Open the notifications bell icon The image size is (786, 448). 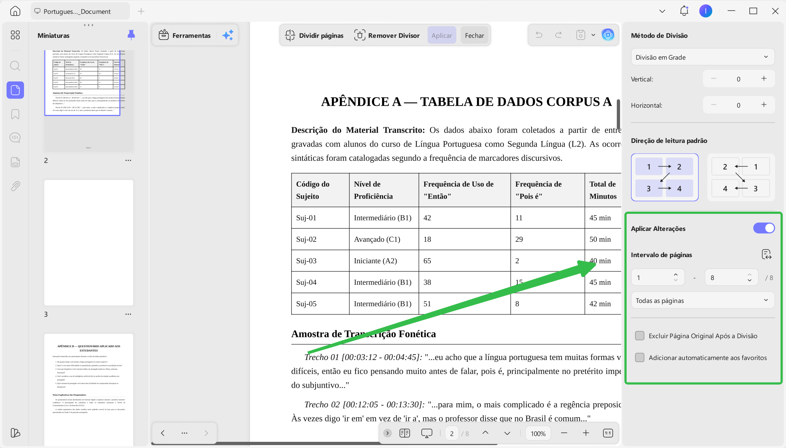point(684,11)
